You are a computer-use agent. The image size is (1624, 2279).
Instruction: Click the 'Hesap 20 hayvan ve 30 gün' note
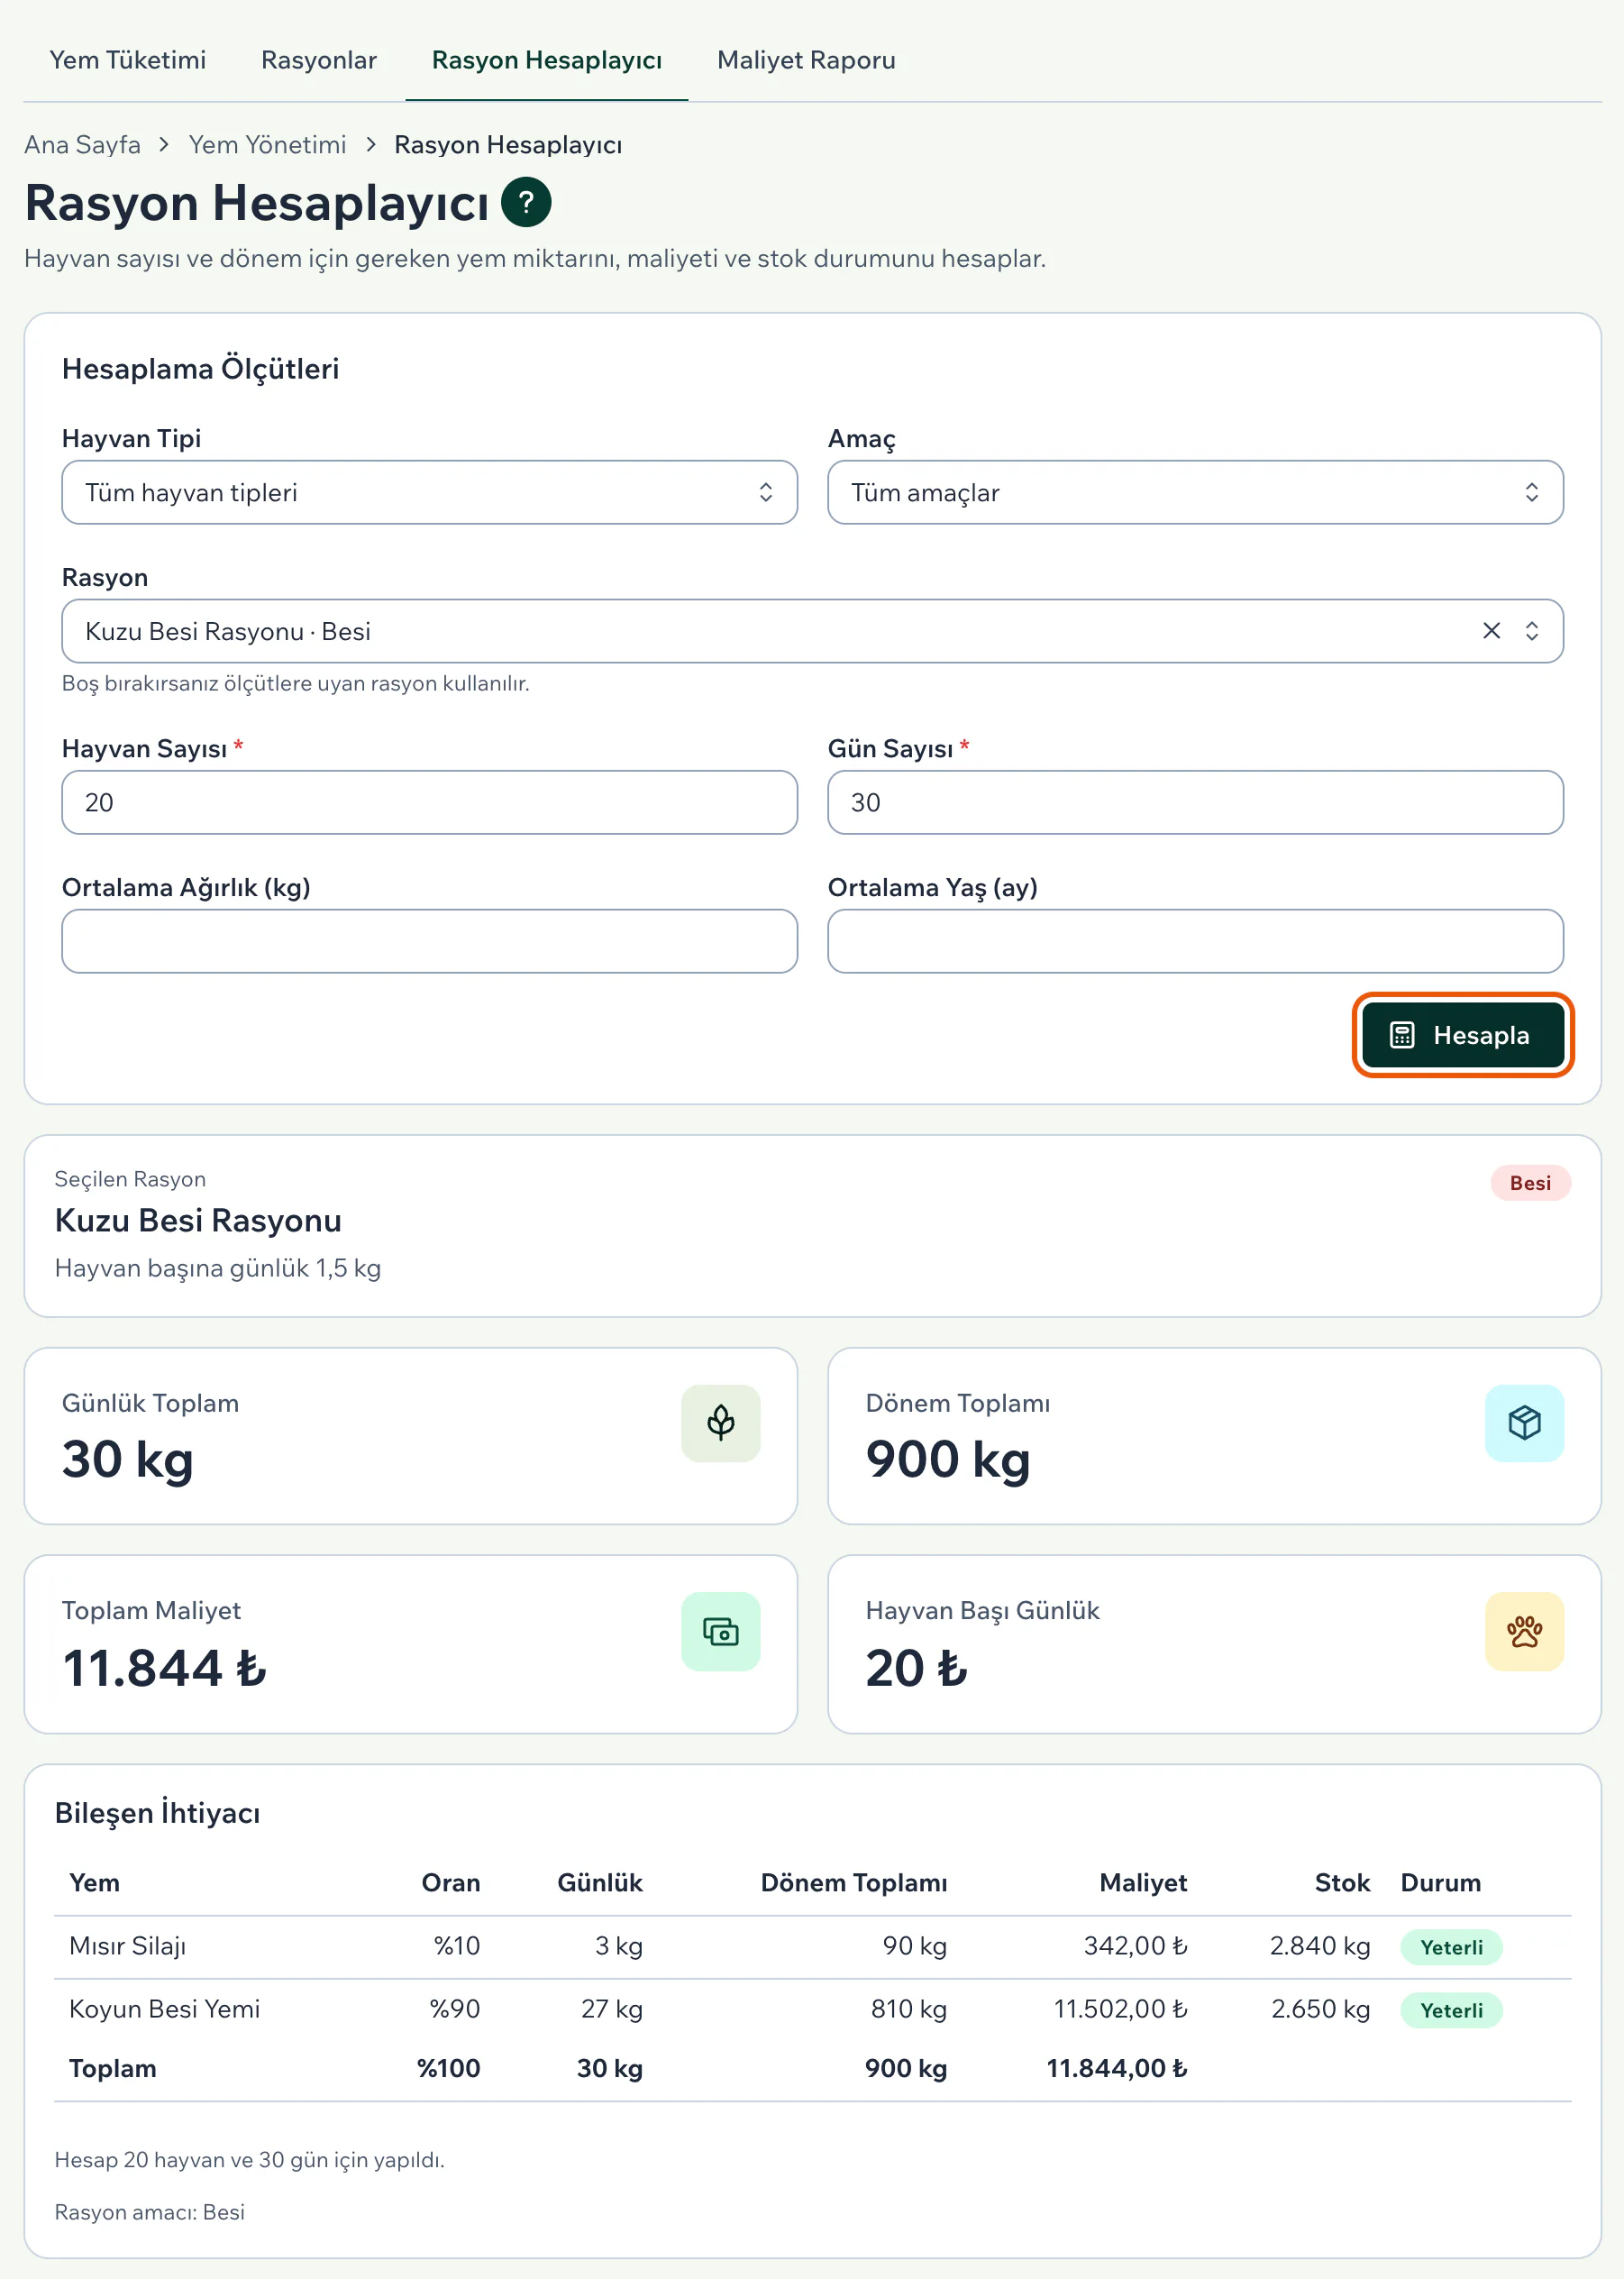(x=250, y=2160)
